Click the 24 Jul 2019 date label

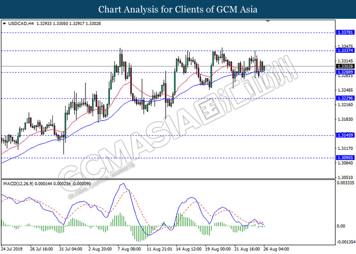[12, 249]
